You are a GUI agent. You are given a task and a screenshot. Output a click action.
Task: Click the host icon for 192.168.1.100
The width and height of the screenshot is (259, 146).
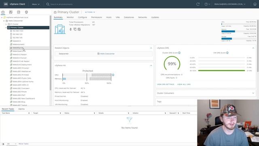11,31
